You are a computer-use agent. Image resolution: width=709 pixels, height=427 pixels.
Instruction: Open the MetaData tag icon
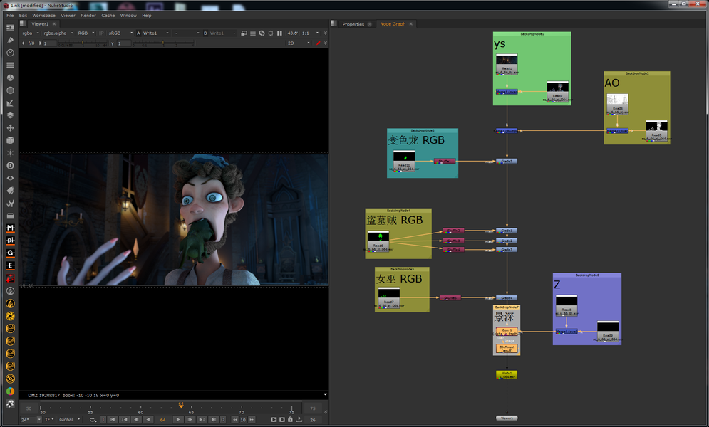(10, 191)
